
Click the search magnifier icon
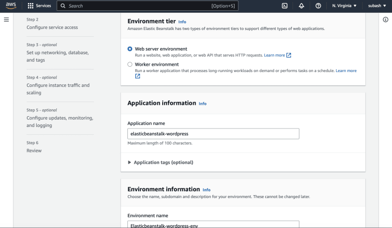pyautogui.click(x=63, y=6)
